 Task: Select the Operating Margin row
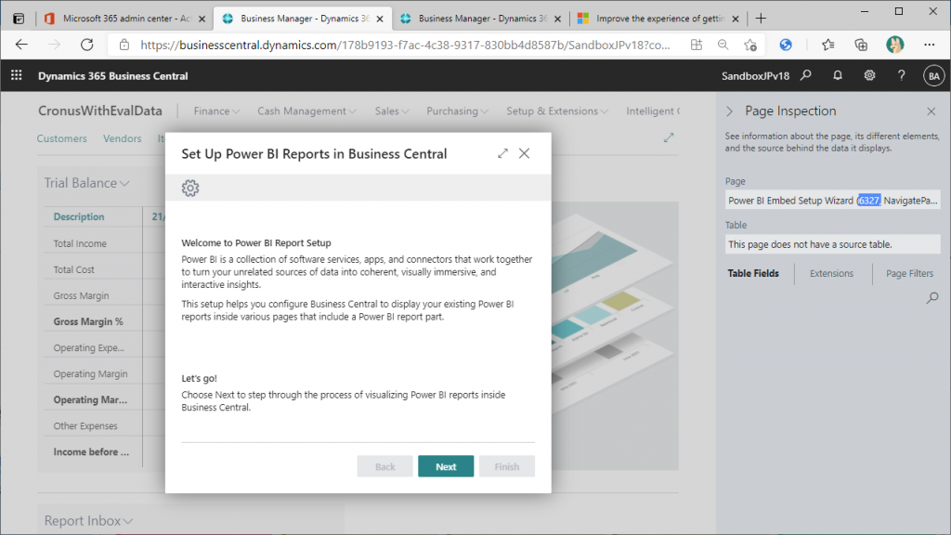[92, 373]
